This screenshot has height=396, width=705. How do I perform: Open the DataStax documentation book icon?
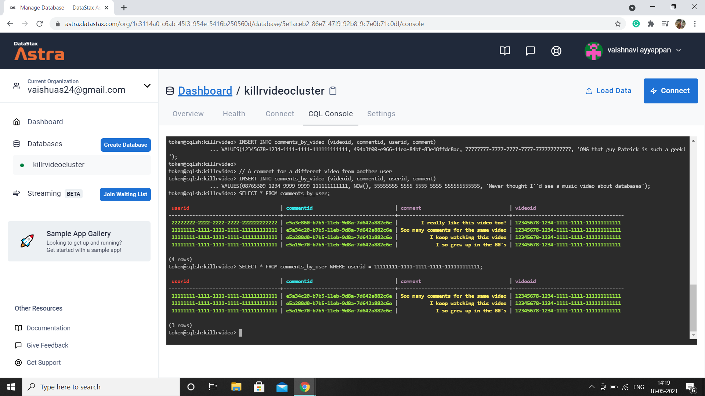pyautogui.click(x=505, y=51)
